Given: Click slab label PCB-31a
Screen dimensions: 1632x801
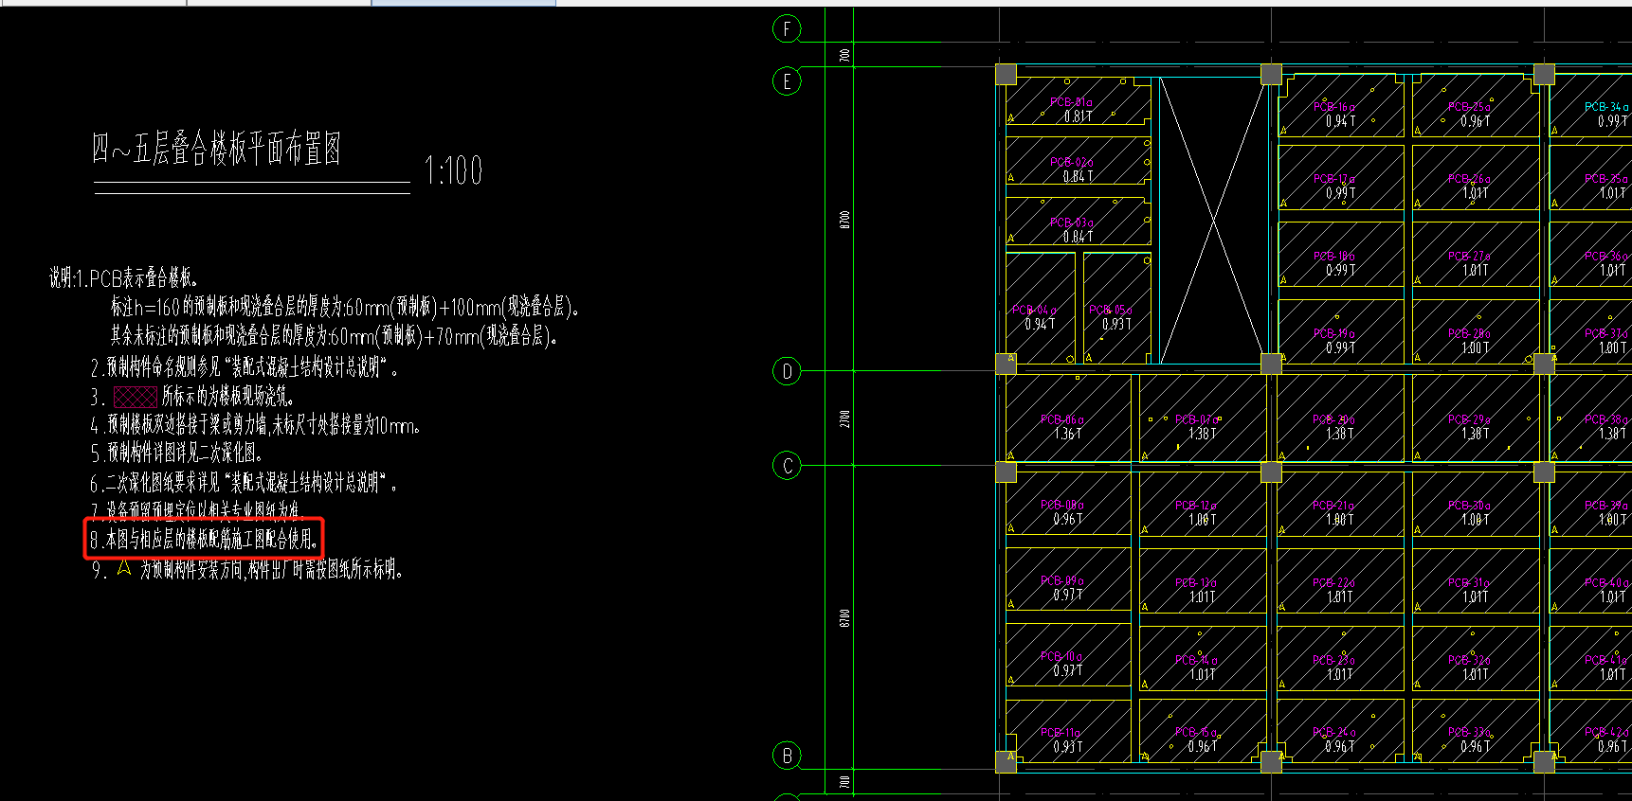Looking at the screenshot, I should coord(1469,583).
